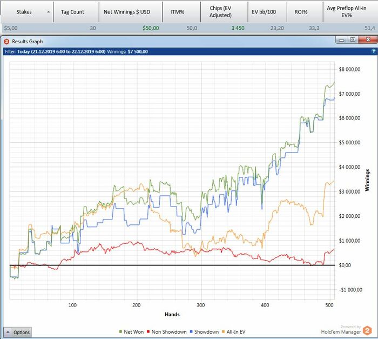Click the 200 hands axis tick label

click(x=137, y=305)
